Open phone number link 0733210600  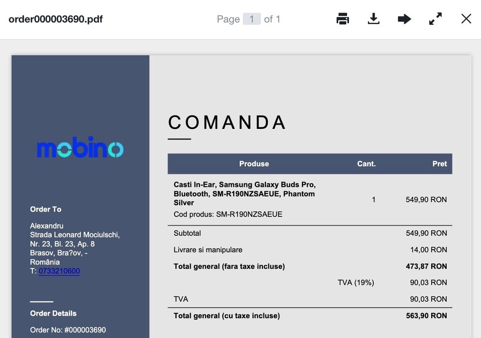pos(59,271)
